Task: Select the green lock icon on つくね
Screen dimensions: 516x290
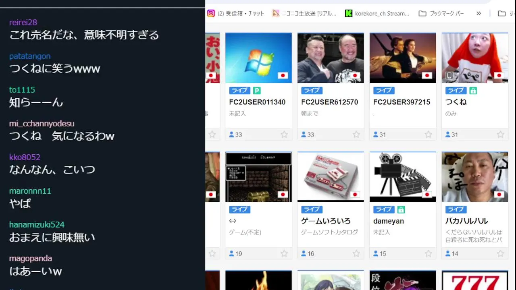Action: coord(473,91)
